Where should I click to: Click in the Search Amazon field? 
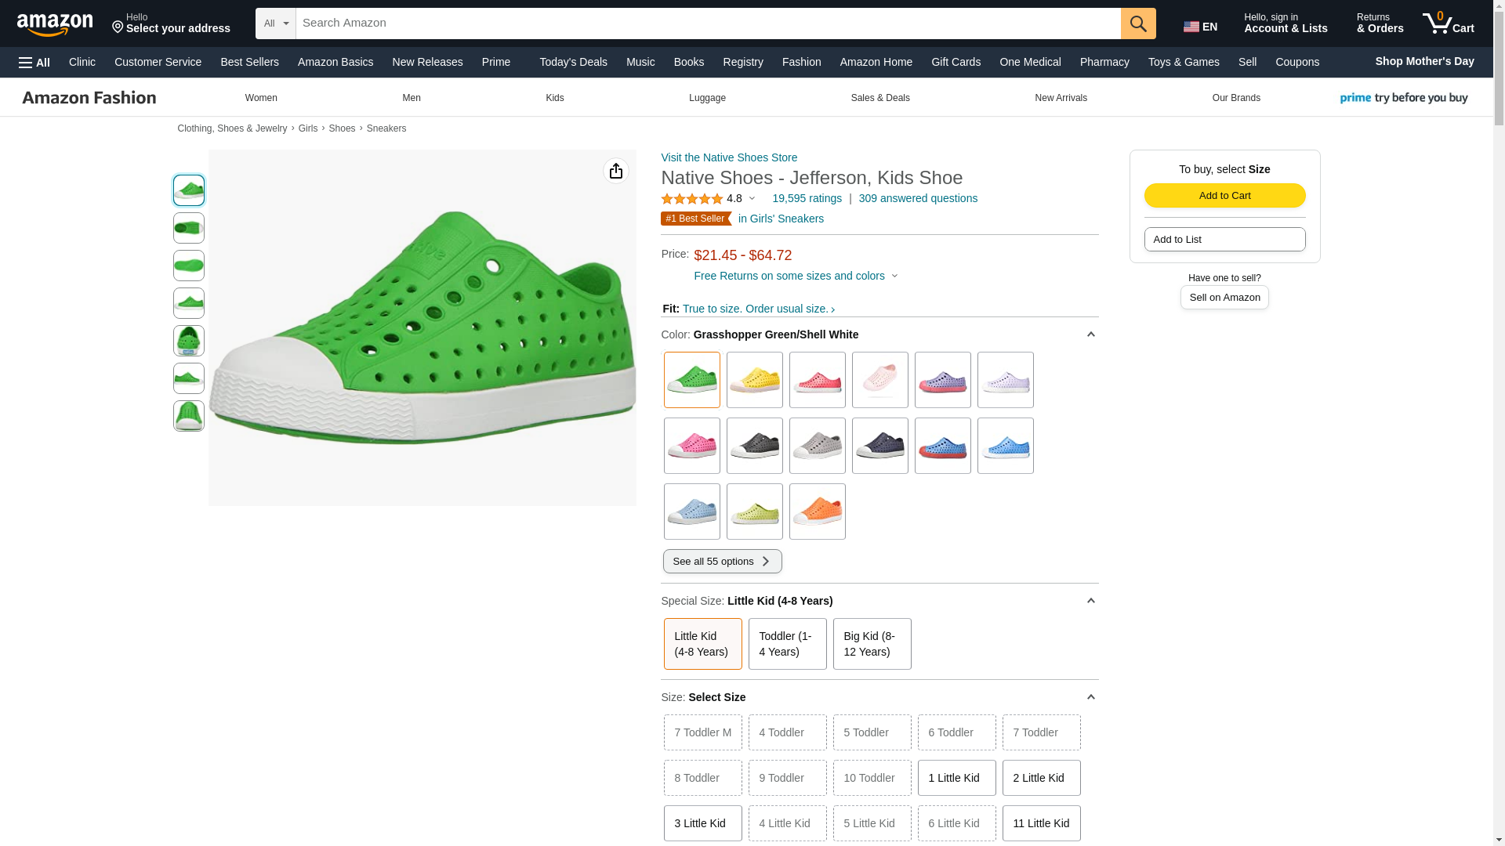[x=705, y=23]
